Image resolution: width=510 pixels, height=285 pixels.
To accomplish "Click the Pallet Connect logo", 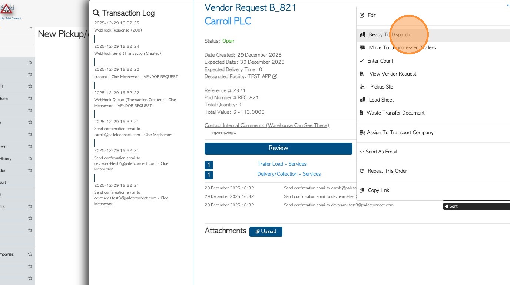I will click(7, 8).
